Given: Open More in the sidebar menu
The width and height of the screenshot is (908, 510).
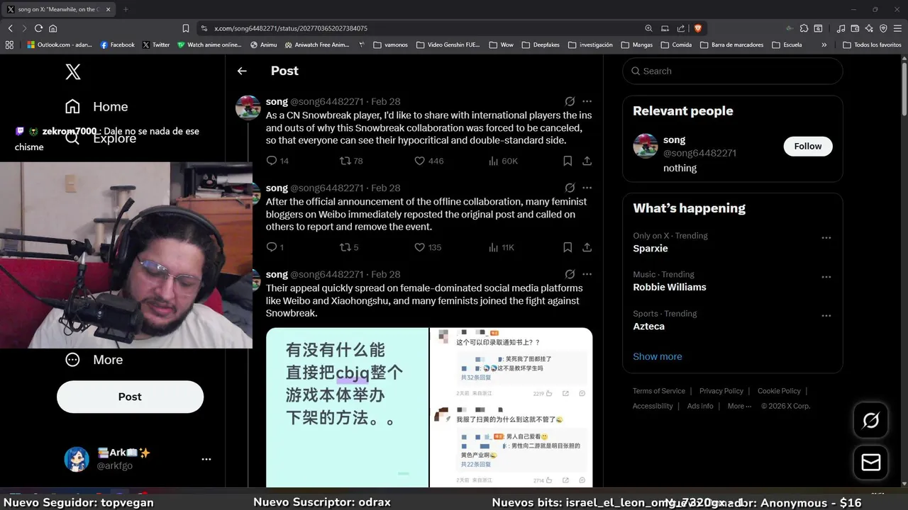Looking at the screenshot, I should click(94, 360).
